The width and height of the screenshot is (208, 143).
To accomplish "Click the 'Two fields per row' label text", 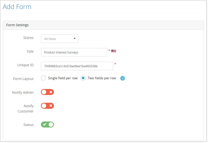I will coord(102,78).
